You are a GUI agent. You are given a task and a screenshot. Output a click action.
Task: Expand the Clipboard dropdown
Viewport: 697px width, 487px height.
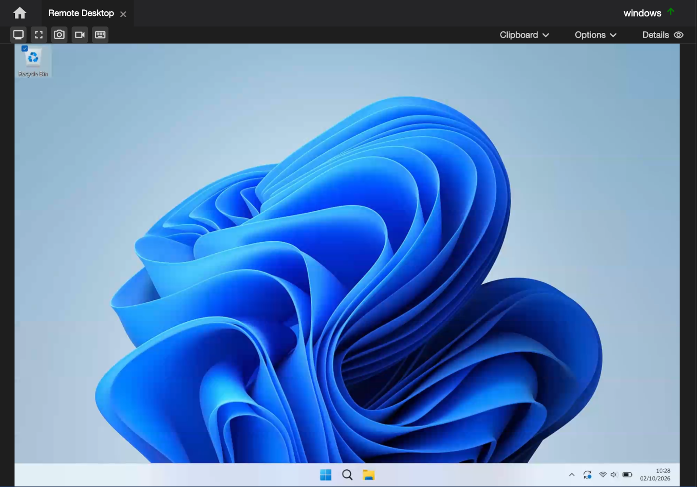click(524, 35)
